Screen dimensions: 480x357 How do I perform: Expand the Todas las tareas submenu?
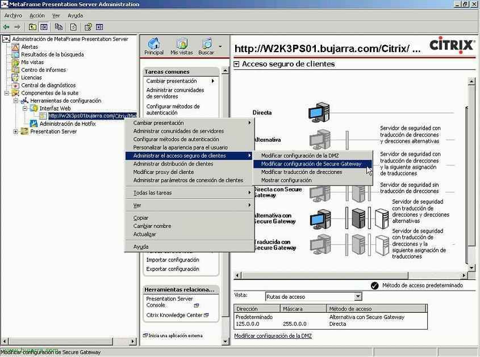tap(190, 193)
